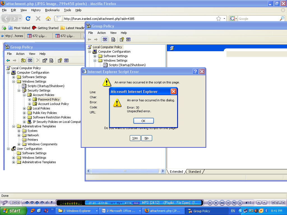Viewport: 287px width, 215px height.
Task: Open Action menu in left Group Policy window
Action: [x=20, y=54]
